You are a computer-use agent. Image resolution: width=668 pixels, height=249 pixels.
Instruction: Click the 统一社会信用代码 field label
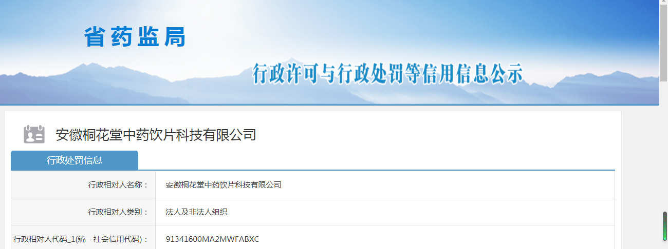tap(81, 239)
